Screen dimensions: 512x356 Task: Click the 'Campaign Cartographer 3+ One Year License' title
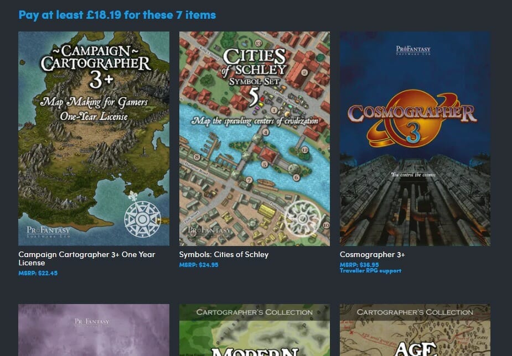tap(87, 259)
